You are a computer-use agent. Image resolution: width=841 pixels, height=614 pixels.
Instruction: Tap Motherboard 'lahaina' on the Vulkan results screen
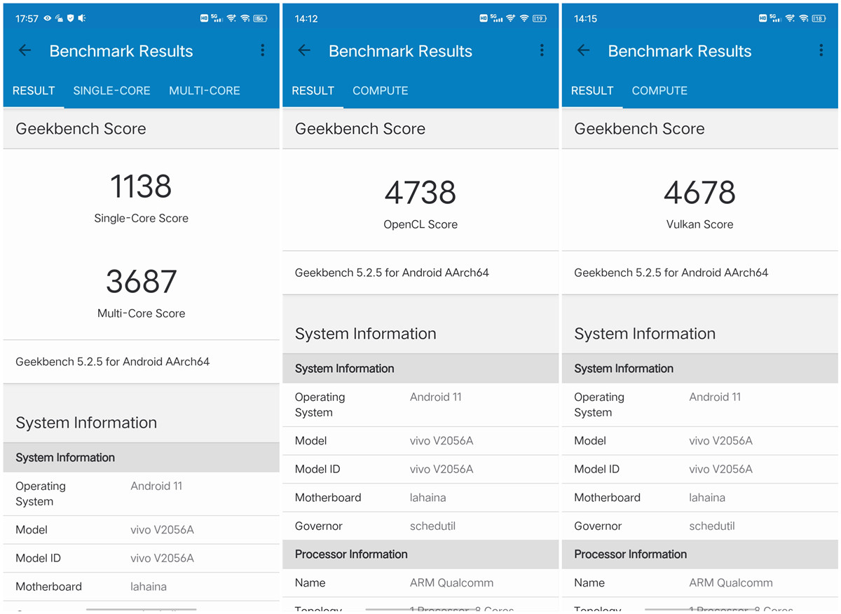(707, 498)
